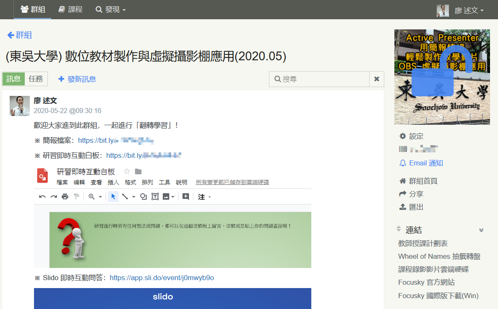The width and height of the screenshot is (498, 309).
Task: Open the 說明 menu in the drawing
Action: point(182,182)
